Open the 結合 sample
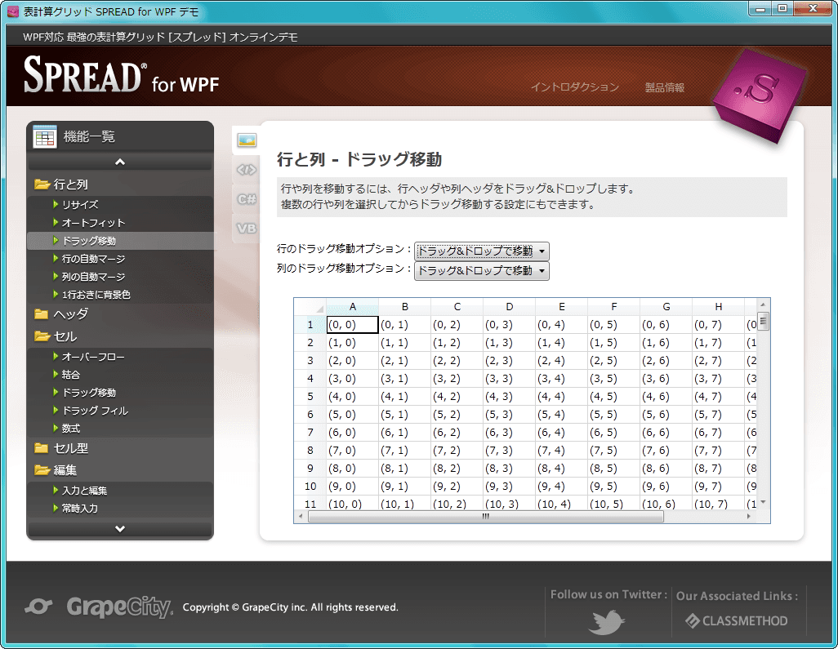 point(70,375)
